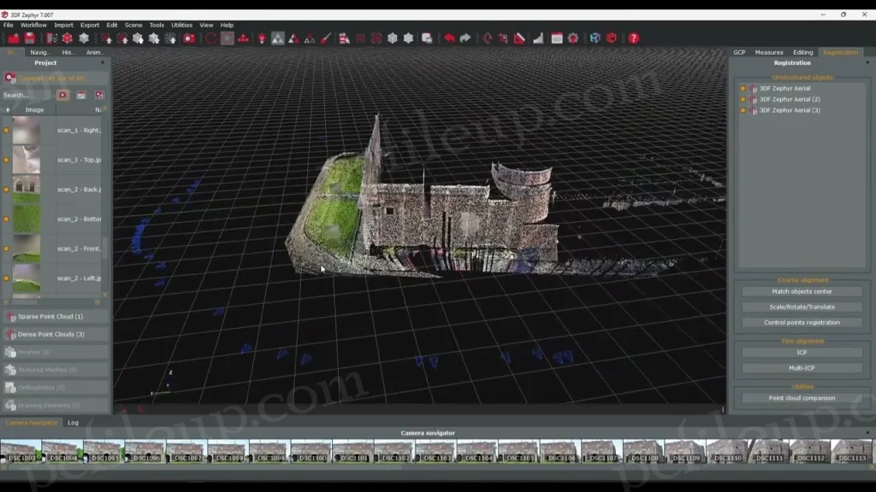Toggle checkbox for 3DF Zephyr Aerial (2)

(743, 99)
